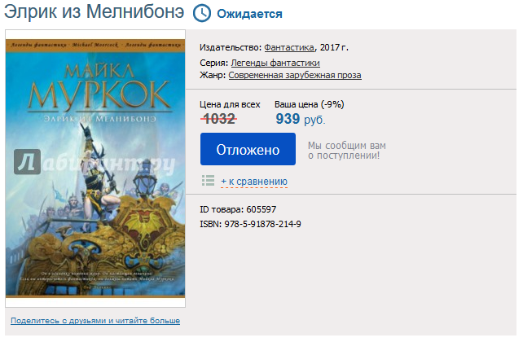The width and height of the screenshot is (523, 342).
Task: Click the page title Элрик из Мелнибонэ
Action: click(x=94, y=12)
